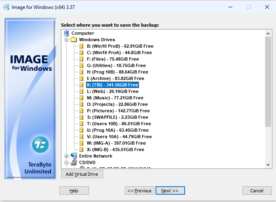Select K: (TBI) - 341.16GiB Free
The width and height of the screenshot is (276, 202).
tap(112, 85)
